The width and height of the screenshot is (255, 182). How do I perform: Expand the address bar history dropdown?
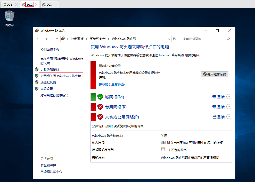point(169,39)
